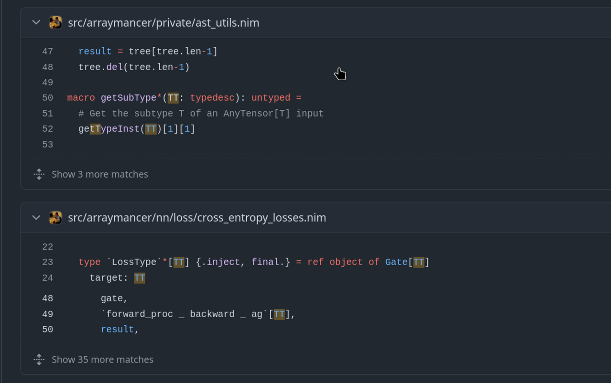Show 3 more matches in ast_utils.nim
Screen dimensions: 611x383
(x=99, y=174)
